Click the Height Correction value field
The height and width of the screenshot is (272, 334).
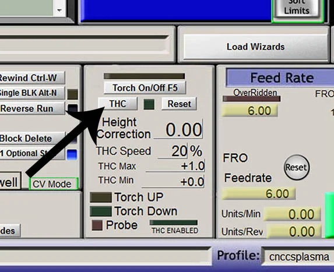178,130
